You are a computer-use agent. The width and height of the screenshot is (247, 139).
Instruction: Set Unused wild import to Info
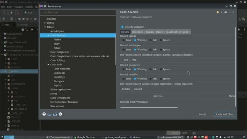(x=151, y=49)
